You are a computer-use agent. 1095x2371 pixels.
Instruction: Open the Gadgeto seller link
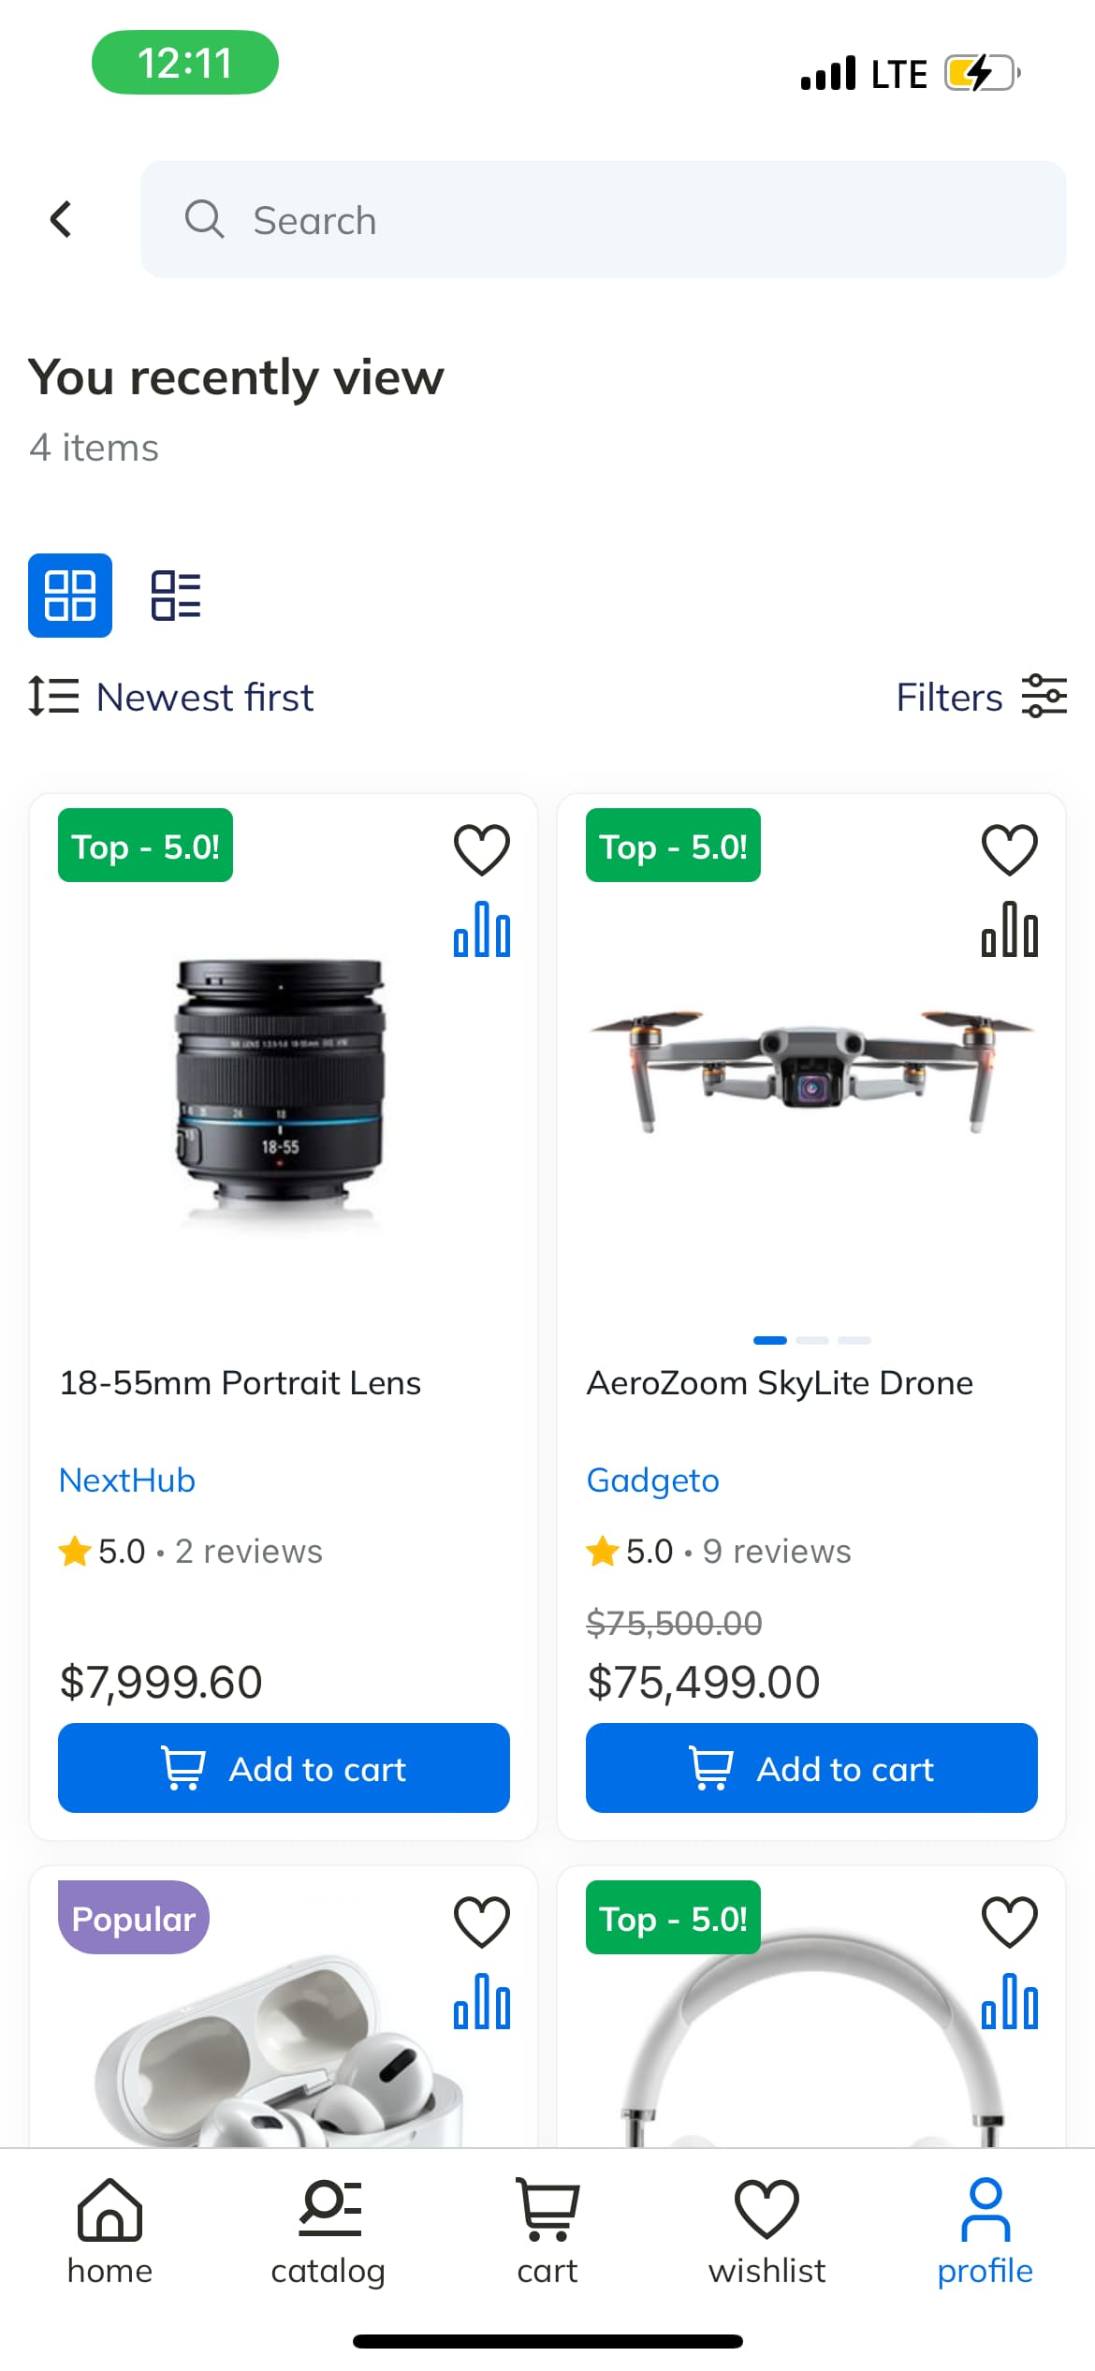(652, 1480)
